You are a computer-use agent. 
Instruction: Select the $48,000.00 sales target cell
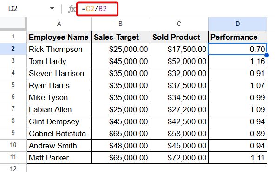tap(120, 146)
